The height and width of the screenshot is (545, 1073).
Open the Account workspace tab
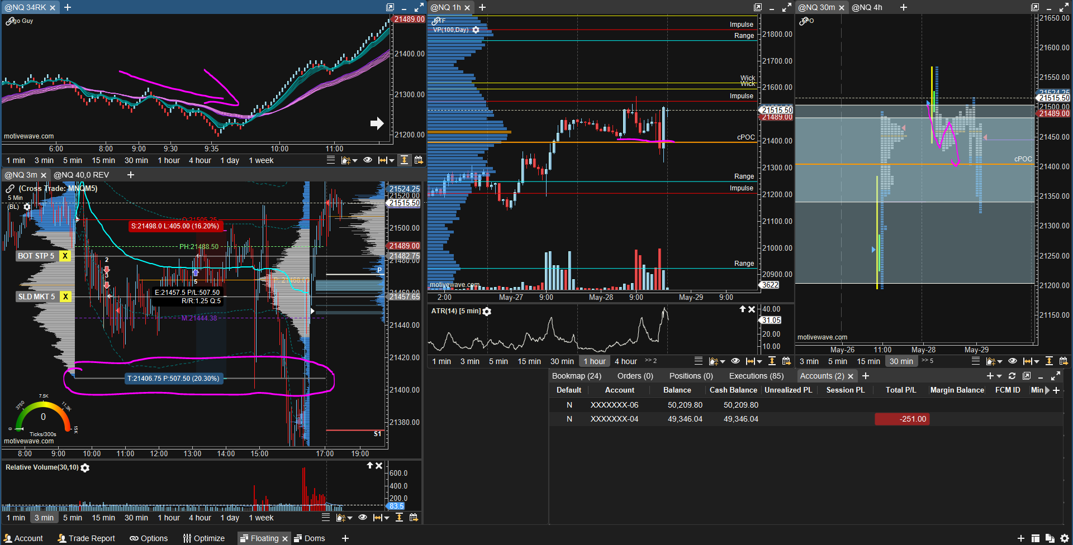pos(23,538)
